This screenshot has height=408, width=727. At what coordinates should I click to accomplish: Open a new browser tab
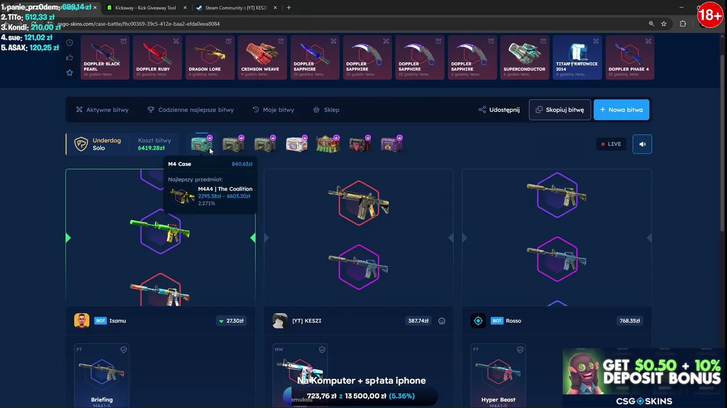(289, 8)
